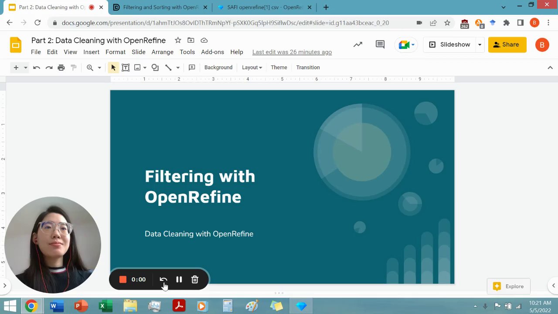558x314 pixels.
Task: Open the Help menu
Action: tap(237, 52)
